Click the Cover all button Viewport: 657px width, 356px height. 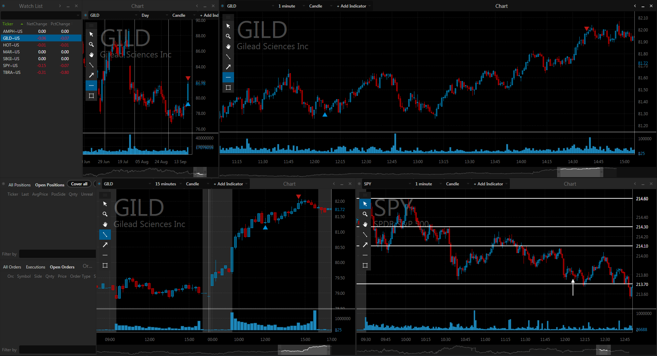coord(79,184)
